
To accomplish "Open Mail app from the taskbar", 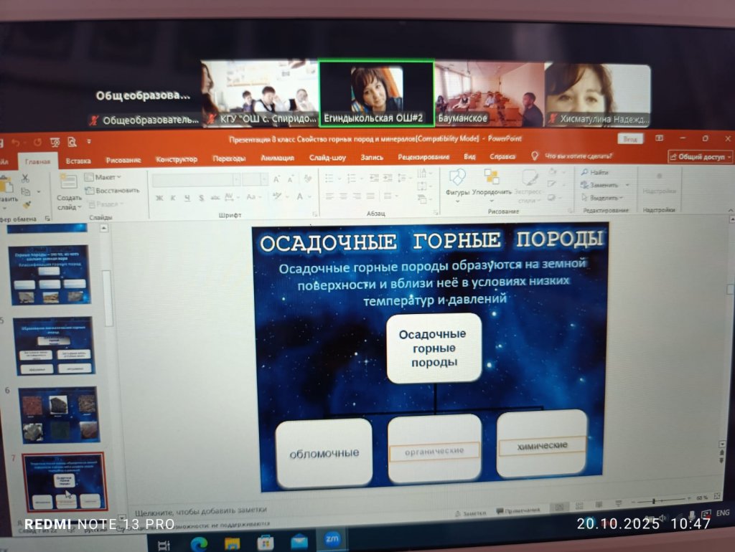I will 299,542.
